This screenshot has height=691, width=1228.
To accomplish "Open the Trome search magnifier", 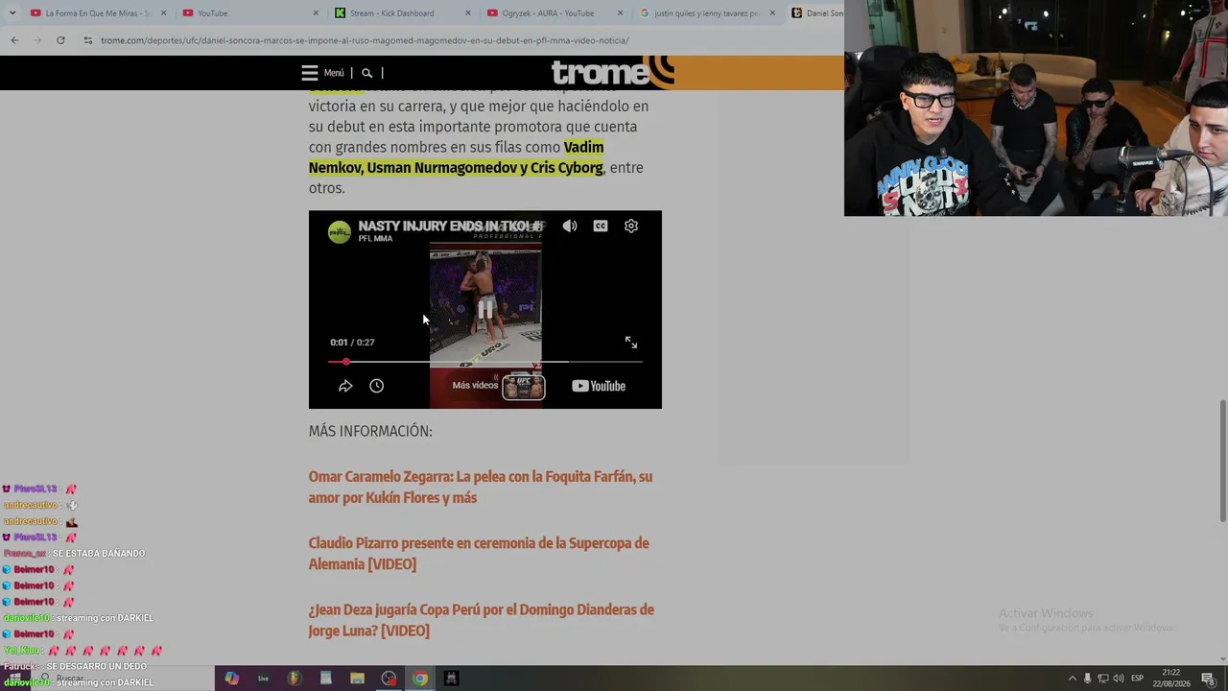I will point(366,73).
